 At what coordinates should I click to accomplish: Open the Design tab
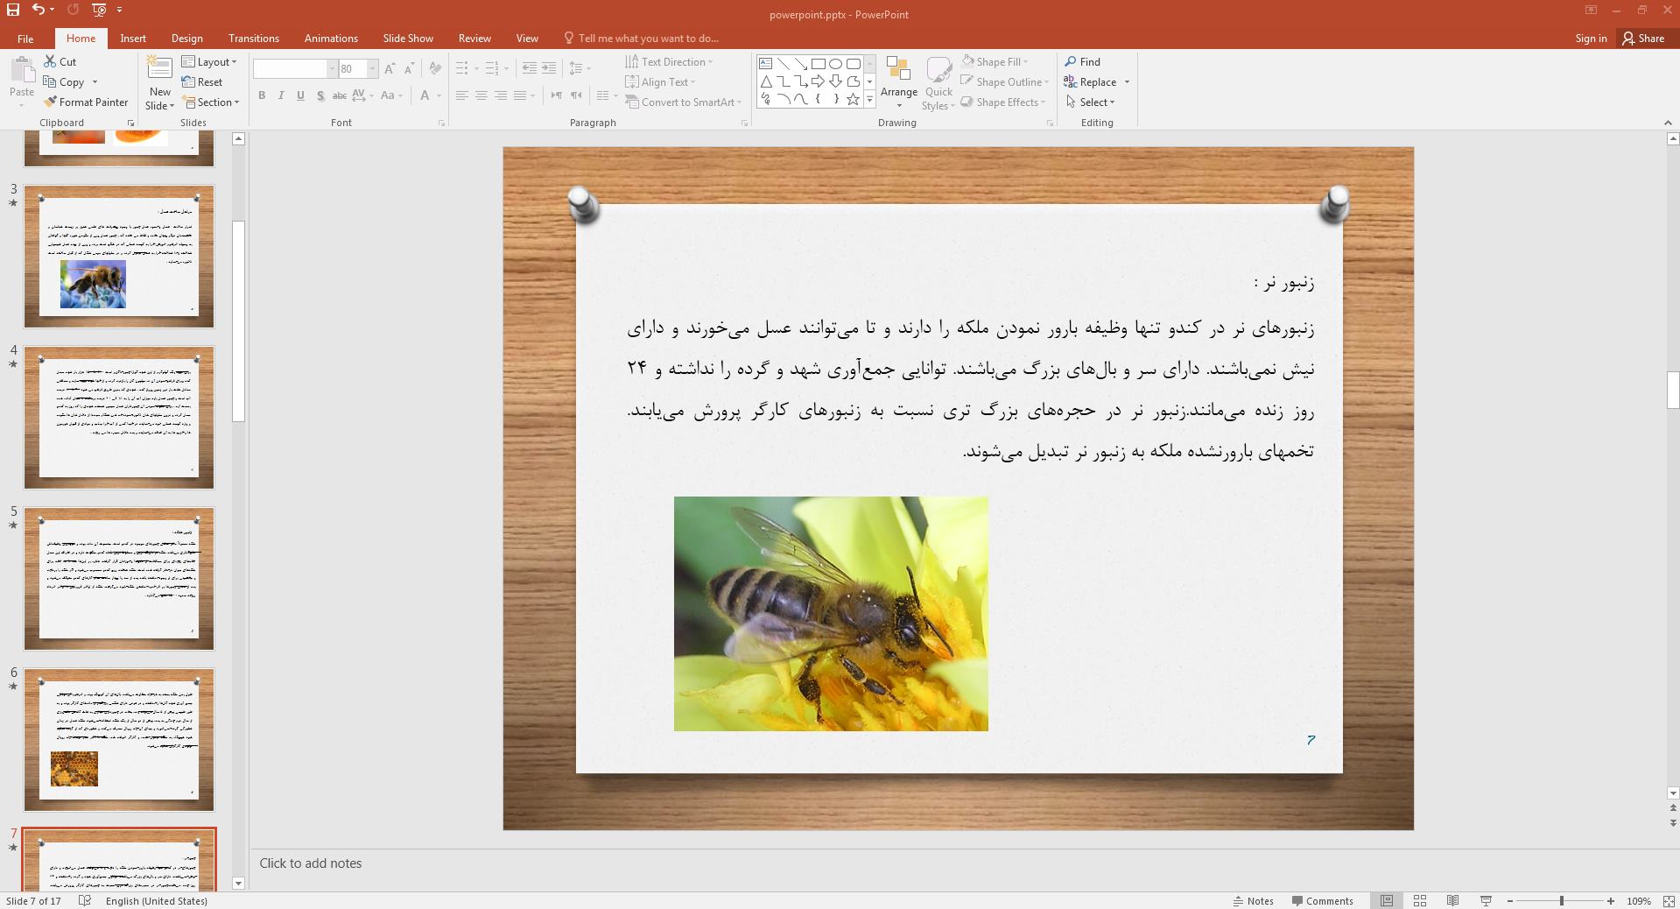(186, 39)
